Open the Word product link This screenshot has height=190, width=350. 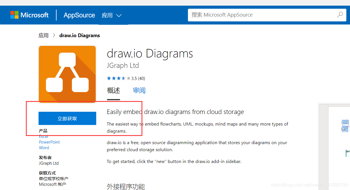pyautogui.click(x=44, y=148)
